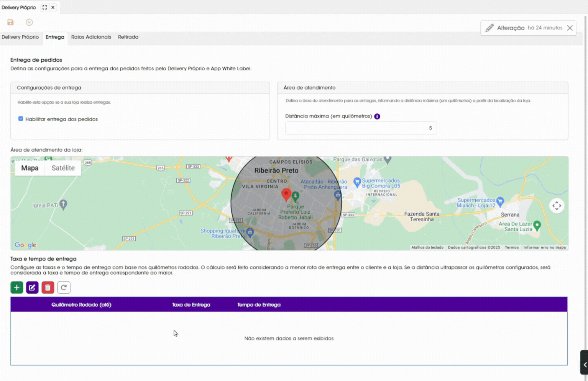Click purple edit fee button

pos(32,288)
